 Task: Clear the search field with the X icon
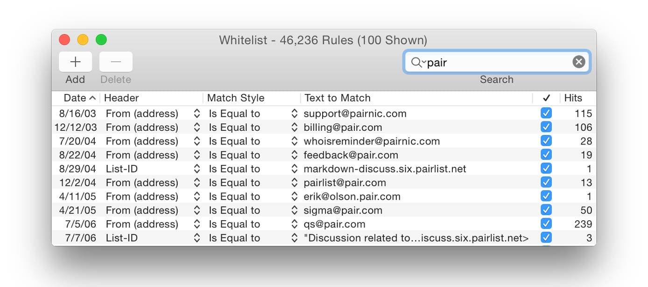[578, 61]
